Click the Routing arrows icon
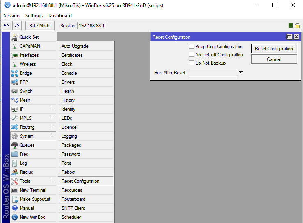Screen dimensions: 303x223 click(x=15, y=127)
